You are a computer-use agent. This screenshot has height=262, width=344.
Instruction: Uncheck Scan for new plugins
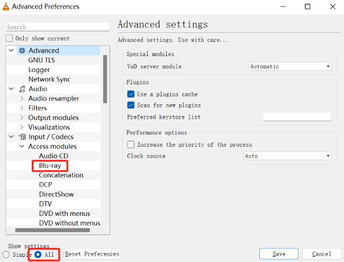(x=131, y=105)
